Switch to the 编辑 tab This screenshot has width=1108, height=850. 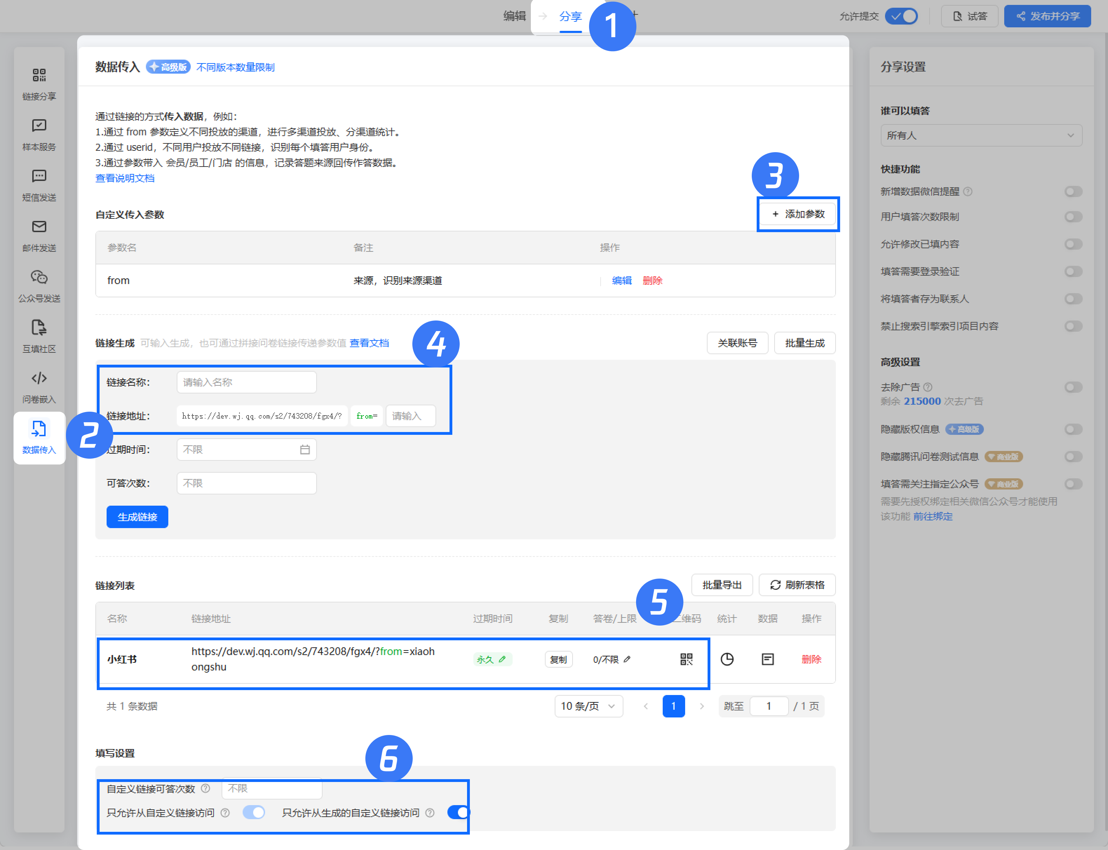(x=514, y=16)
